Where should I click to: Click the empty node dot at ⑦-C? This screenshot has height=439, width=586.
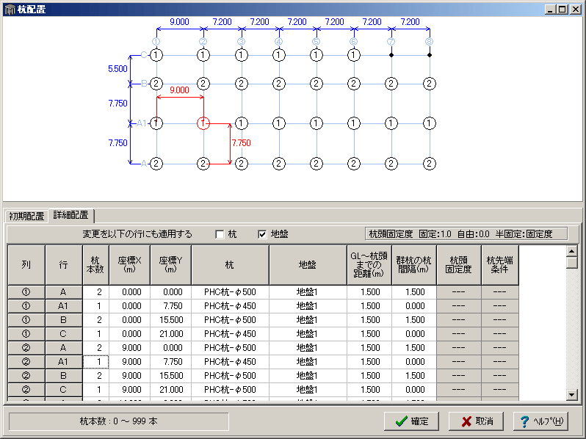391,55
